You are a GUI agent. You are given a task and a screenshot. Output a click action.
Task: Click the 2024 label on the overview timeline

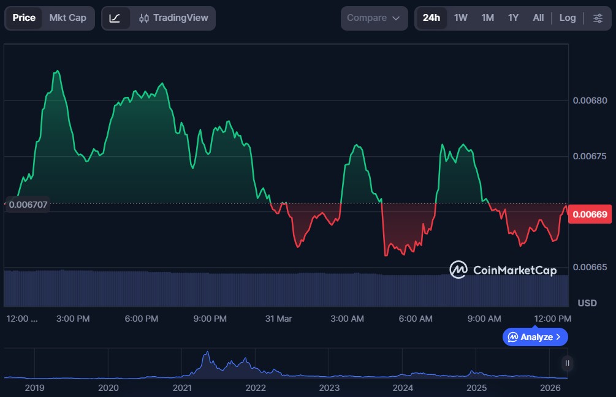point(403,388)
